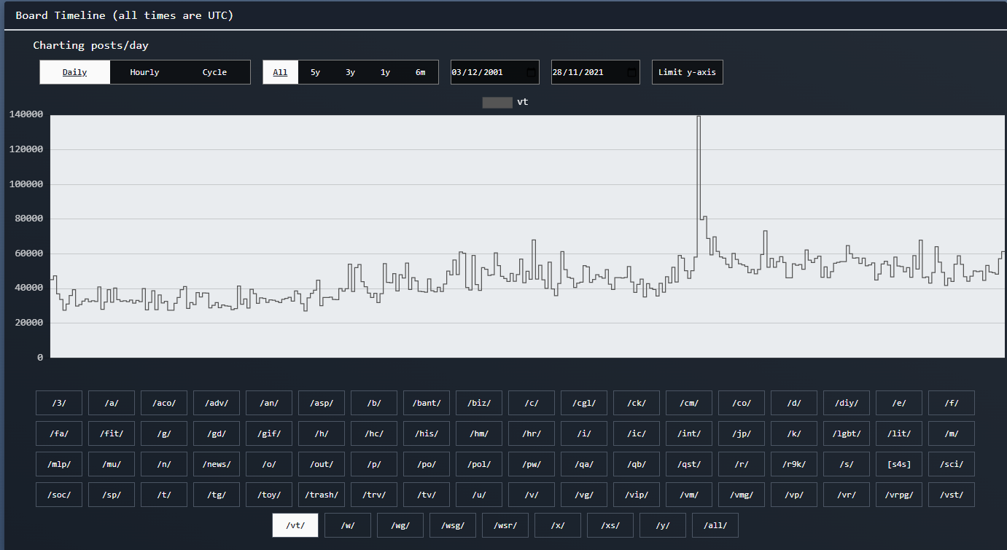Click the /fa/ board button

(x=59, y=433)
